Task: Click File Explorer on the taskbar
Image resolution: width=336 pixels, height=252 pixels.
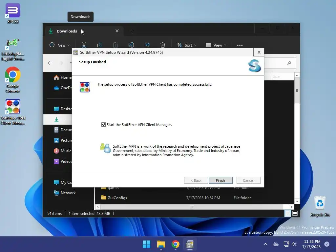Action: [161, 244]
